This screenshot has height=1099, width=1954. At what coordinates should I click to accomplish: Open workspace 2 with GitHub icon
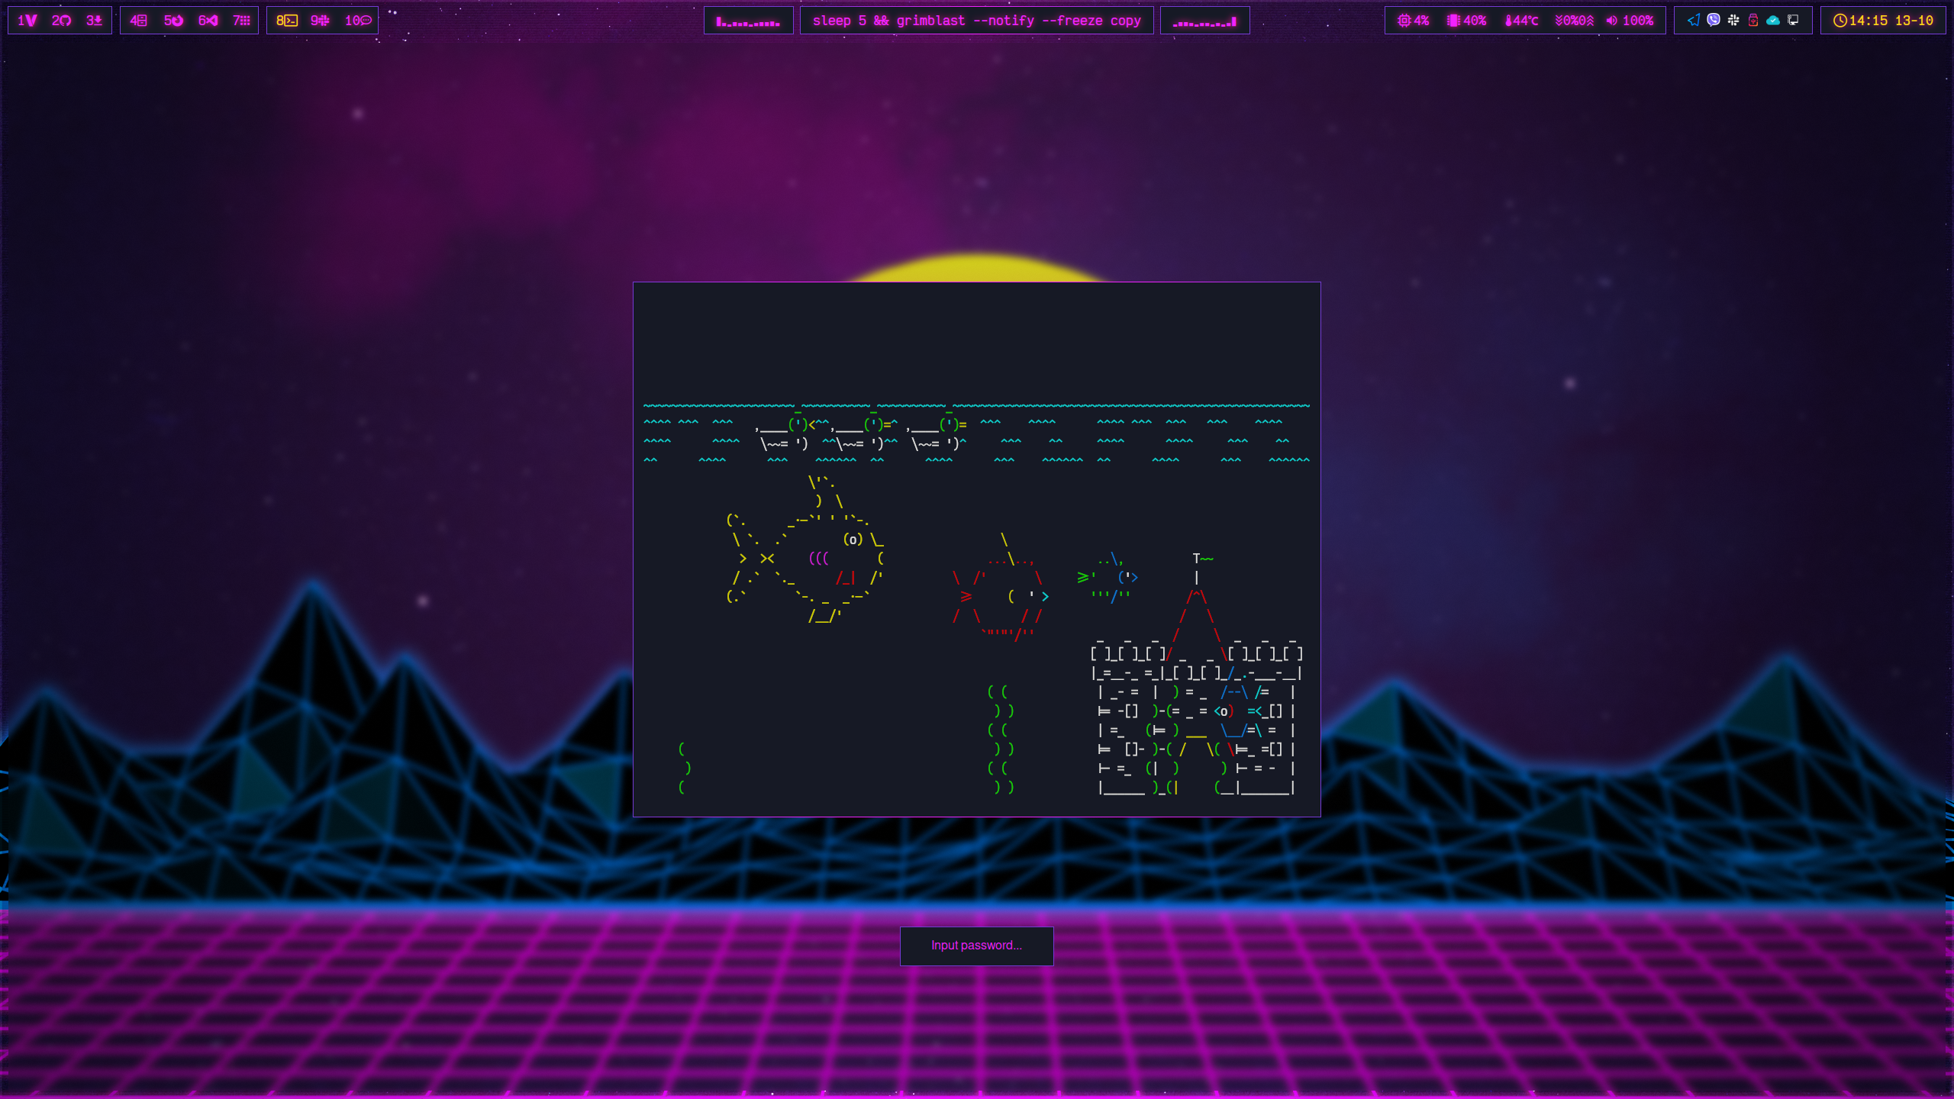coord(62,21)
